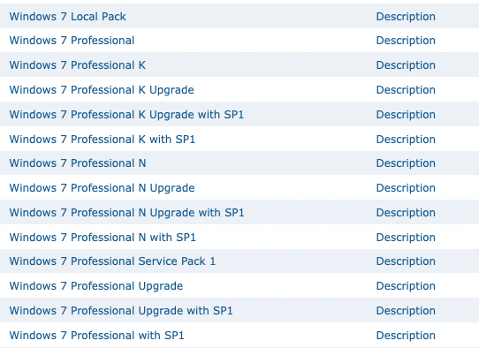The height and width of the screenshot is (348, 479).
Task: Show Description for Windows 7 Professional K
Action: [x=406, y=65]
